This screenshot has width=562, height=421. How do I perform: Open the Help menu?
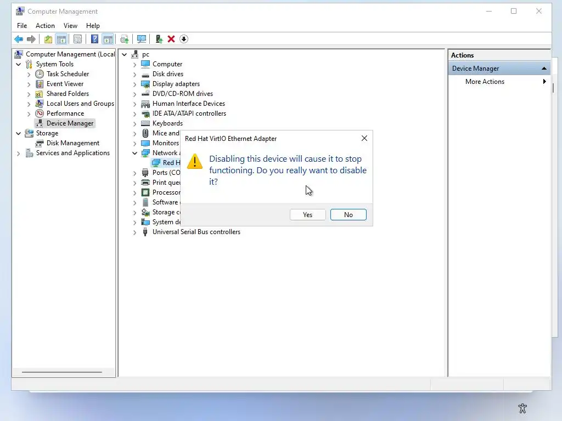[x=93, y=26]
